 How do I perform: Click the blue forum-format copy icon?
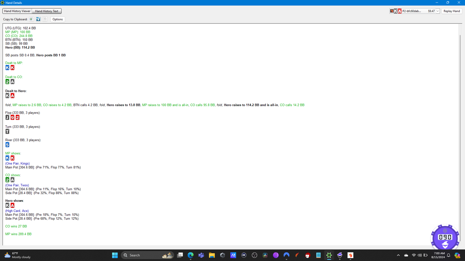(38, 19)
